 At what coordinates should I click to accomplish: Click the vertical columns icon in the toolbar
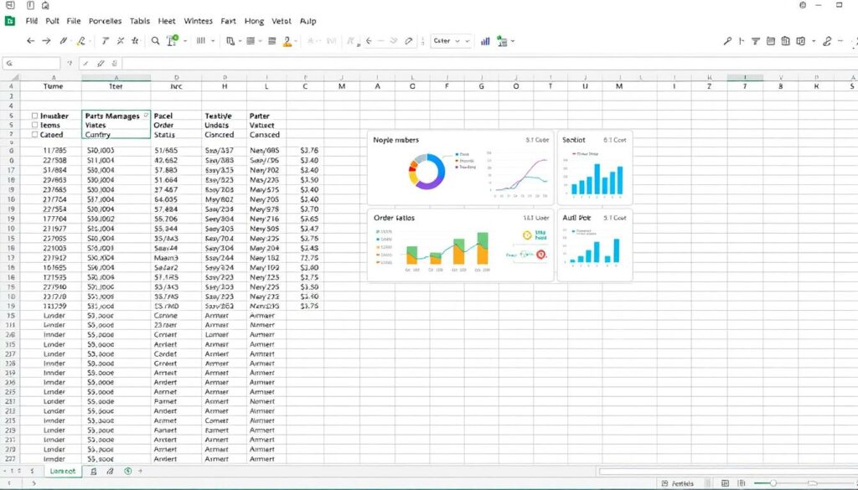pos(201,41)
